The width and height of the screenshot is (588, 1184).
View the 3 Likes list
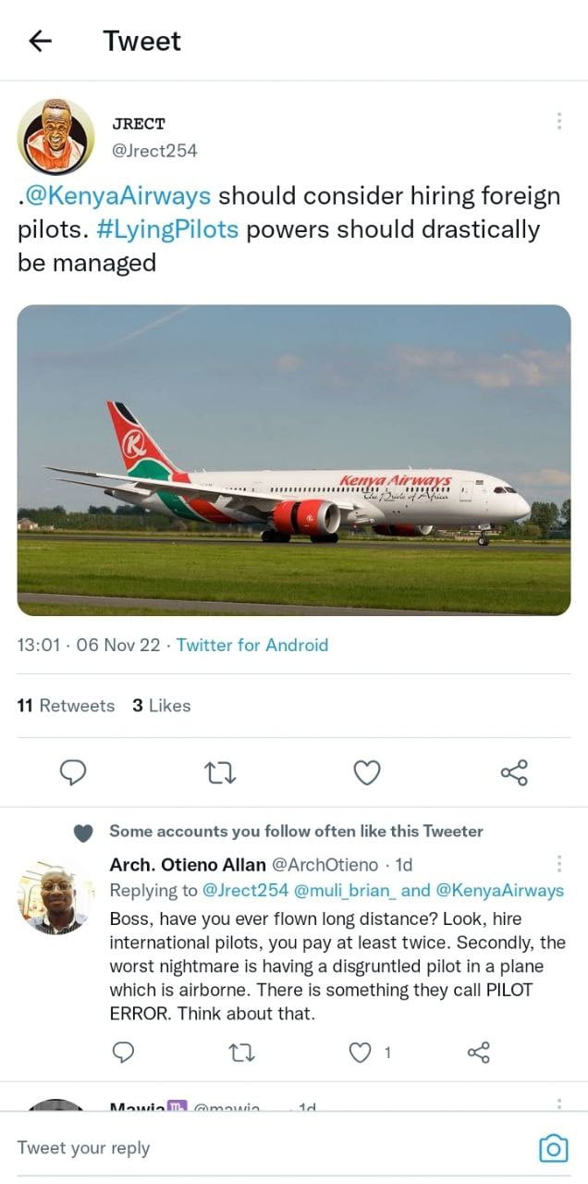[161, 706]
